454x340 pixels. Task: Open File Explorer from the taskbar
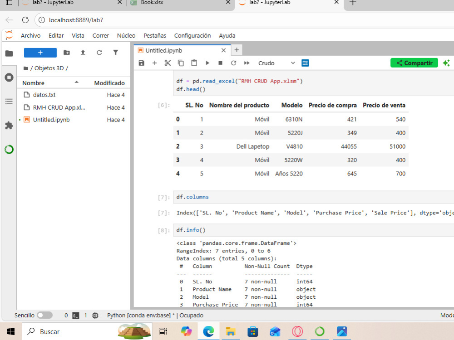coord(231,331)
